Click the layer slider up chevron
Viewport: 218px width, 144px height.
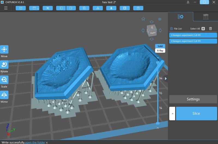point(158,128)
